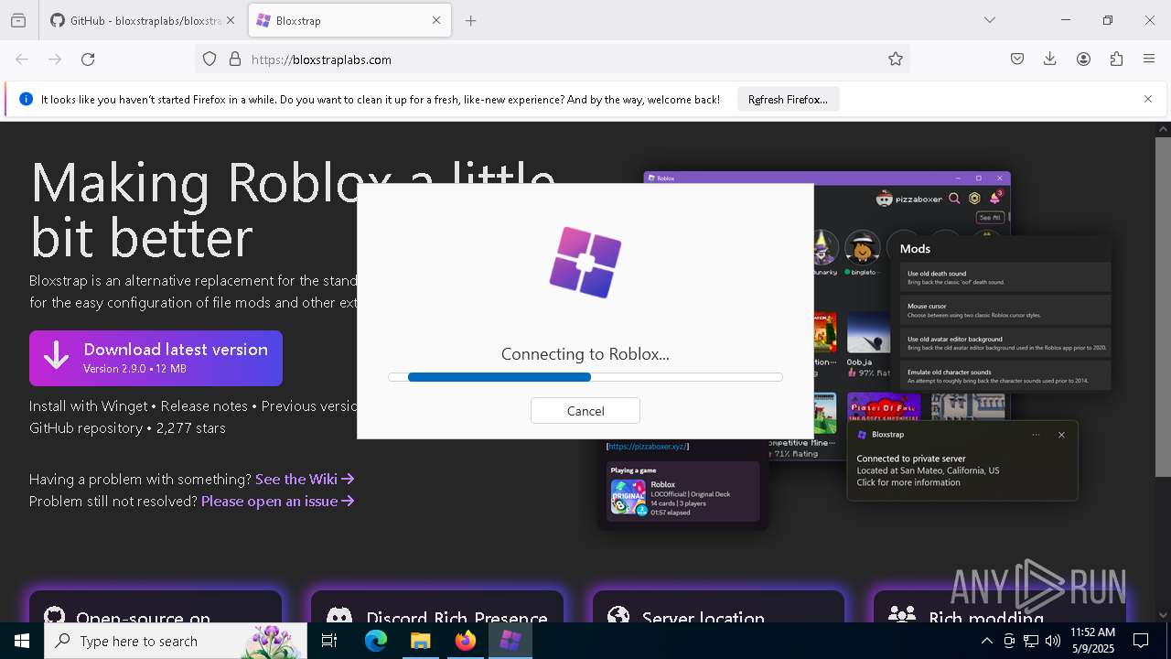Open Task View on the taskbar

(x=329, y=641)
